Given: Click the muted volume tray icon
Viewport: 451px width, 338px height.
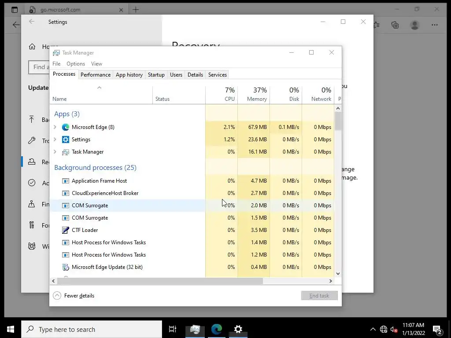Looking at the screenshot, I should pyautogui.click(x=394, y=329).
